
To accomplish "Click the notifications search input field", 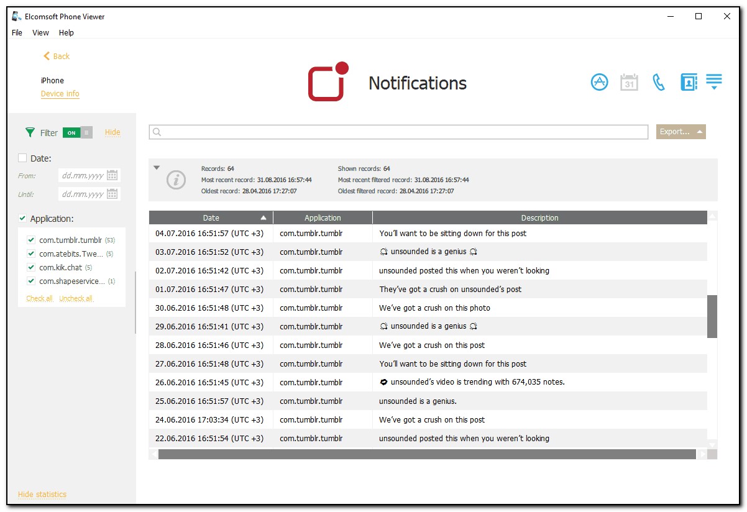I will (398, 132).
